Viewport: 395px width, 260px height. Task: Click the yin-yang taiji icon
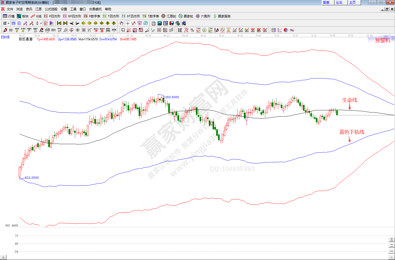click(286, 30)
